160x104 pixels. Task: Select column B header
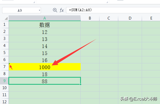click(x=90, y=18)
